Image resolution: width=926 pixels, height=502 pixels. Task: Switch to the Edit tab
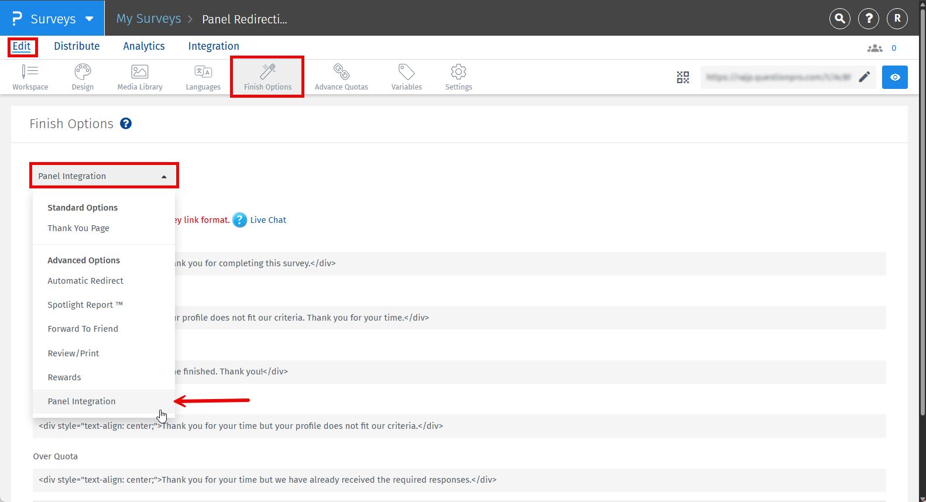click(x=22, y=46)
